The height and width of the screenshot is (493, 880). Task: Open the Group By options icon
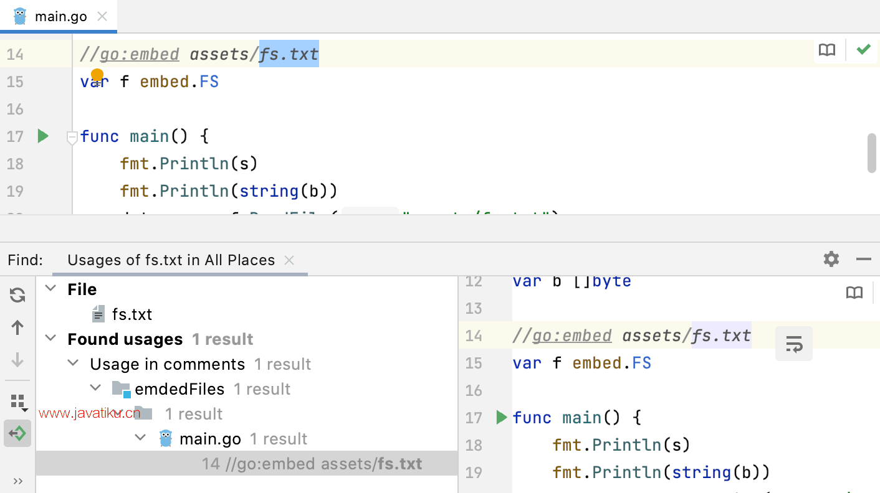(18, 402)
